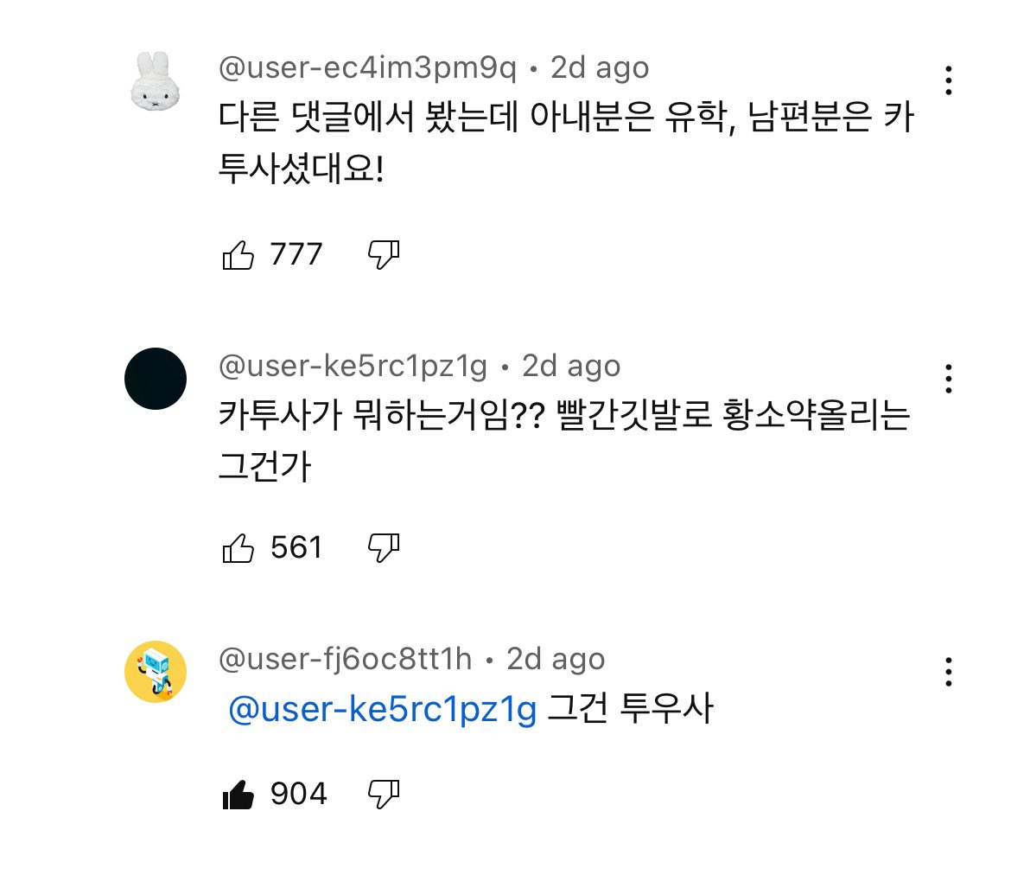Click the first comment's "2d ago" timestamp
1011x875 pixels.
point(600,68)
